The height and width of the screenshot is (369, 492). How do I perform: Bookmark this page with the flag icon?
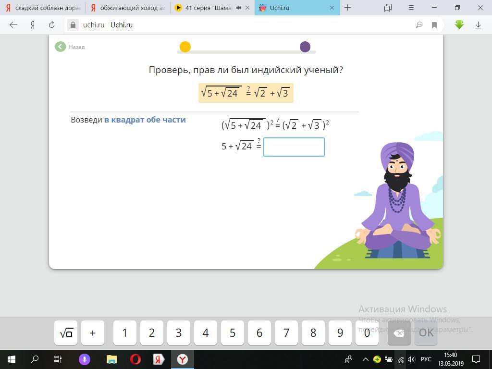click(x=434, y=25)
